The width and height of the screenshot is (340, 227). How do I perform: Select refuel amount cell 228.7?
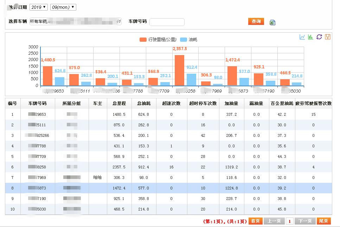[x=231, y=199]
